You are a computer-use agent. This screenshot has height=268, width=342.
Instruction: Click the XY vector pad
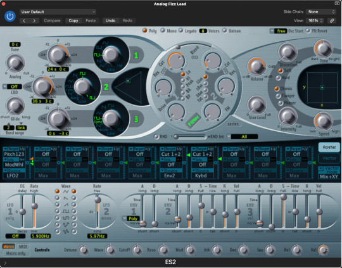coord(322,87)
